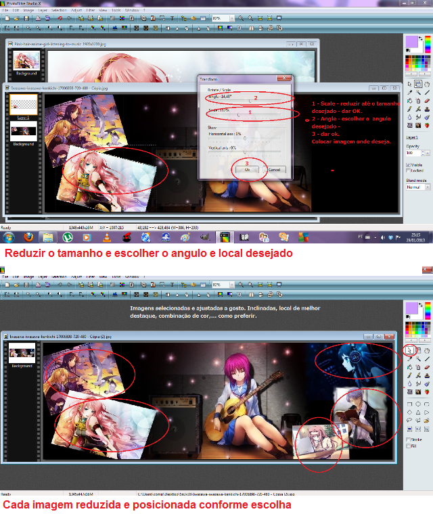Swap foreground and background colors in upper palette

click(x=420, y=39)
